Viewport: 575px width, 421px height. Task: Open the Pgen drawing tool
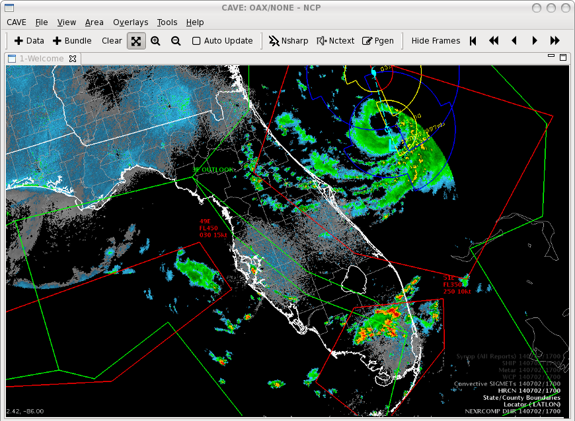click(x=378, y=41)
